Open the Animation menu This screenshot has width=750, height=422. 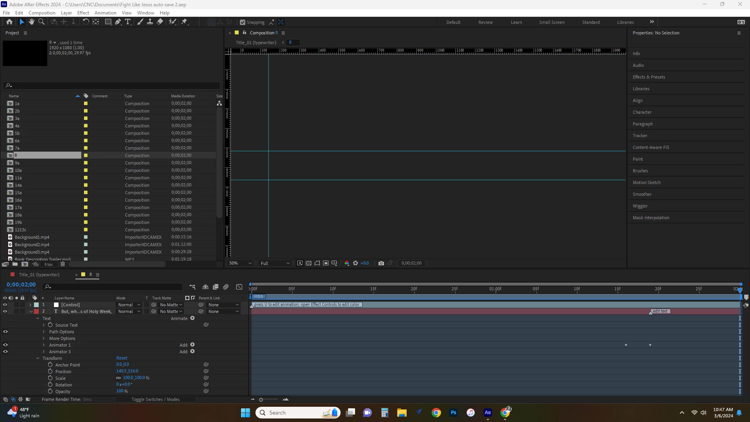click(x=105, y=13)
